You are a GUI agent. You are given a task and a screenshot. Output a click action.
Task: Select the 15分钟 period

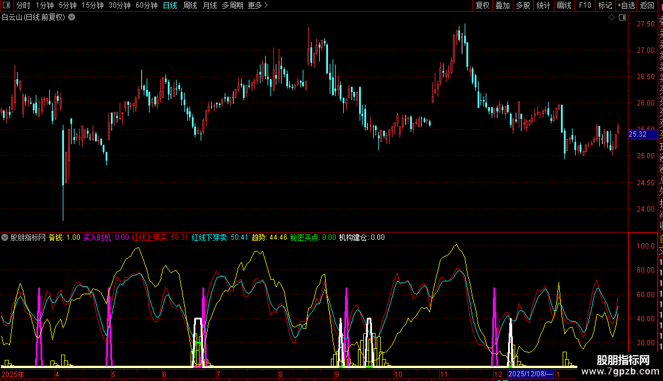point(93,5)
